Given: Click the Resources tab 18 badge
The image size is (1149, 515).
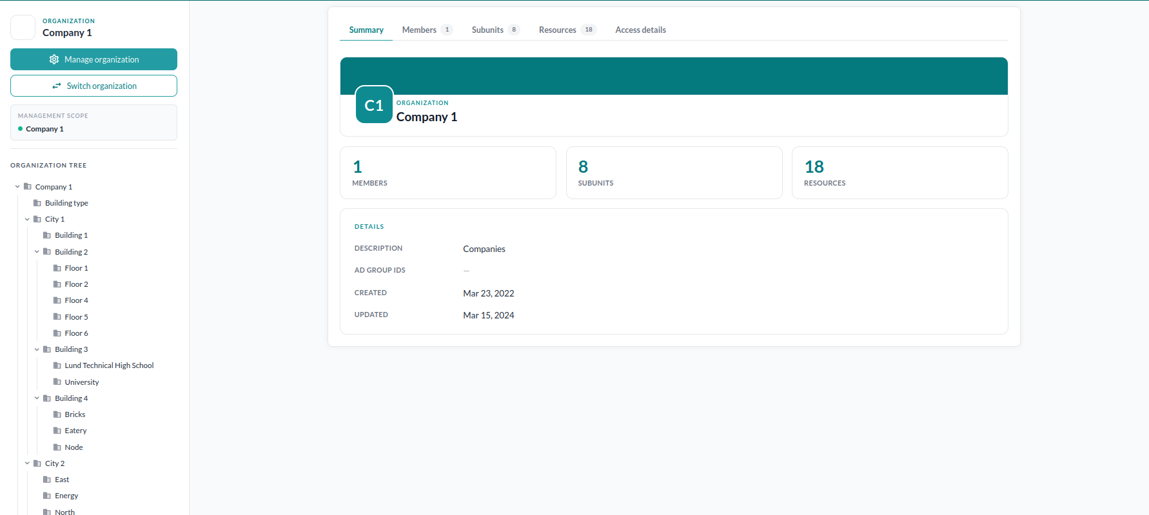Looking at the screenshot, I should pos(589,30).
